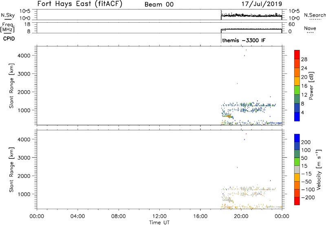Screen dimensions: 326x225
Task: Click the 'N.Search' legend label
Action: coord(315,15)
